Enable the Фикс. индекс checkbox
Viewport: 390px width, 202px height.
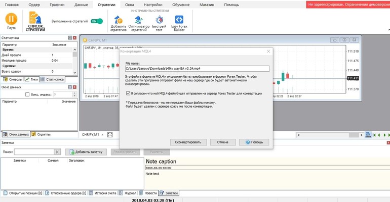coord(27,94)
